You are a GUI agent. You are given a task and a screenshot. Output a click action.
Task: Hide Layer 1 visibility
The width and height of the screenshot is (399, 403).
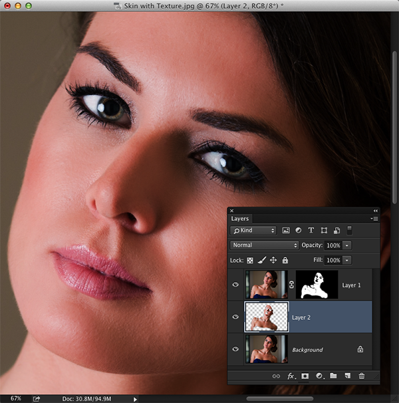235,285
